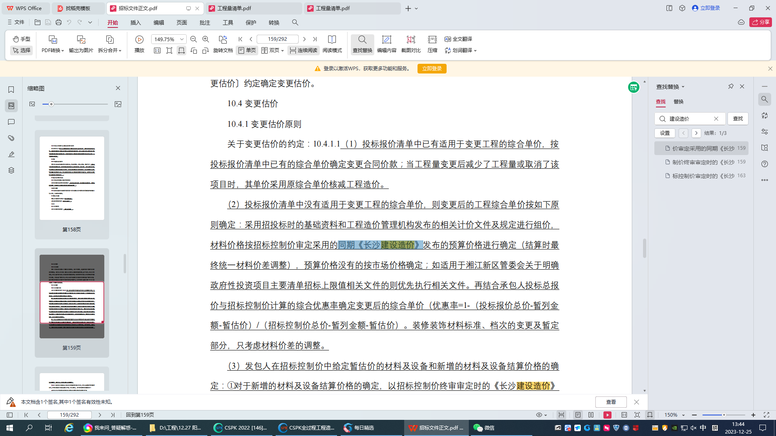Enter 阅读模式 reading mode

[332, 44]
